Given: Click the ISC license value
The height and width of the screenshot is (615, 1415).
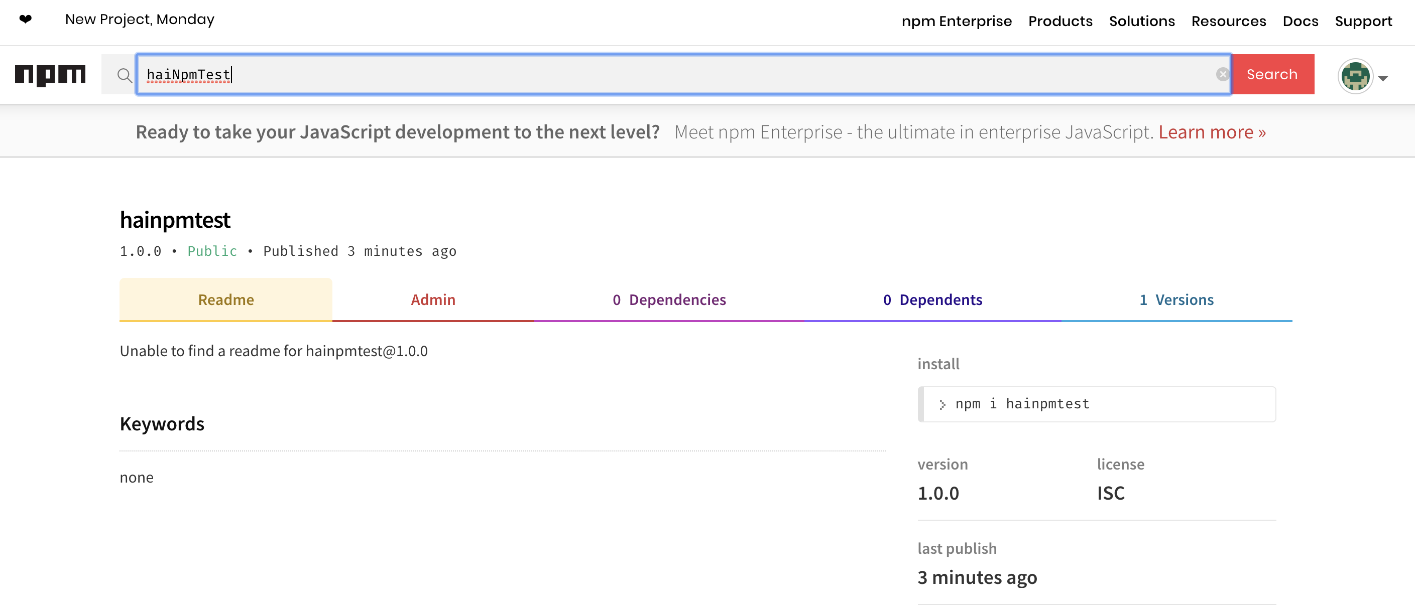Looking at the screenshot, I should [x=1111, y=493].
